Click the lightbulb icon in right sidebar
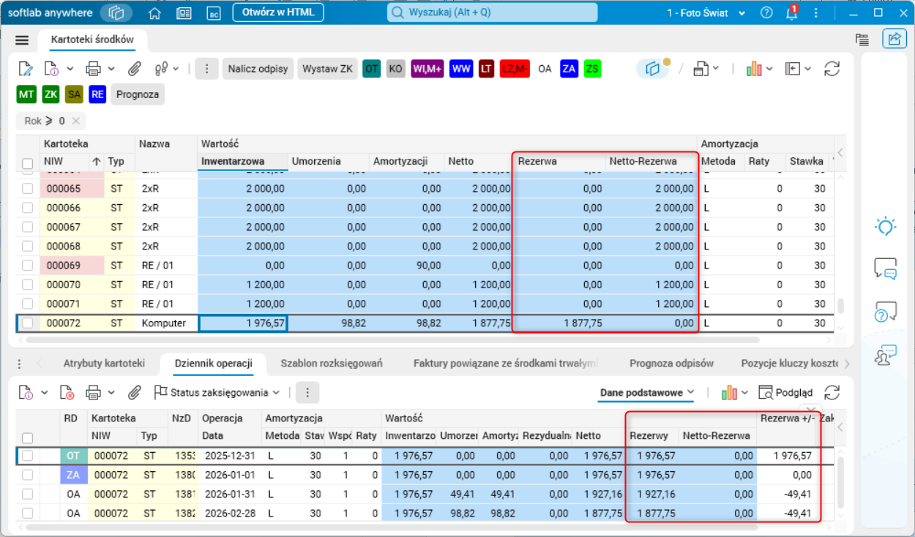 click(x=886, y=227)
